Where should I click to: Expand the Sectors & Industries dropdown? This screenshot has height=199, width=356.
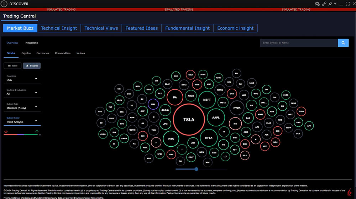pos(22,92)
